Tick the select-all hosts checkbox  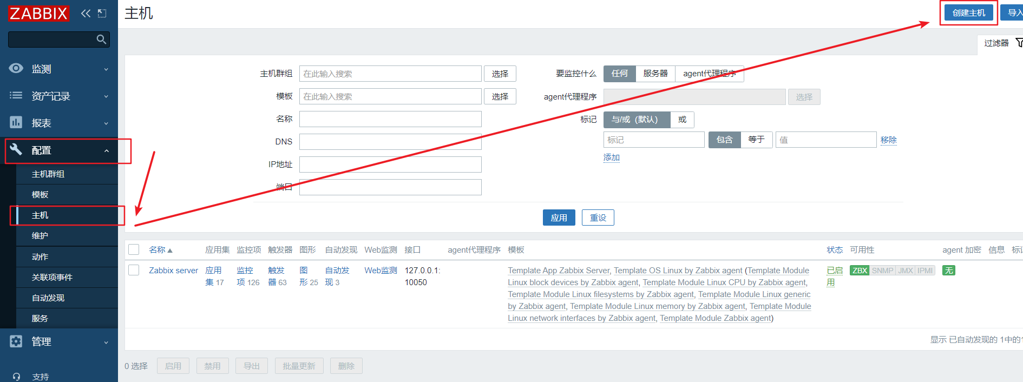click(x=134, y=249)
